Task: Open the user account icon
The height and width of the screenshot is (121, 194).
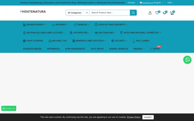Action: click(150, 13)
